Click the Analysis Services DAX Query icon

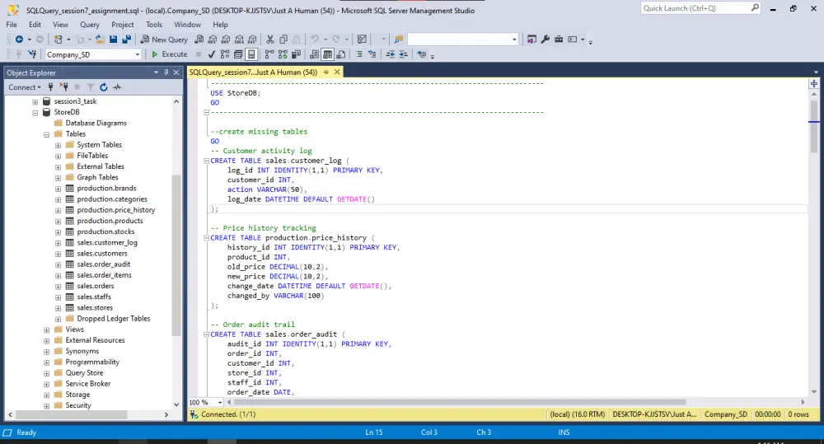click(x=253, y=40)
